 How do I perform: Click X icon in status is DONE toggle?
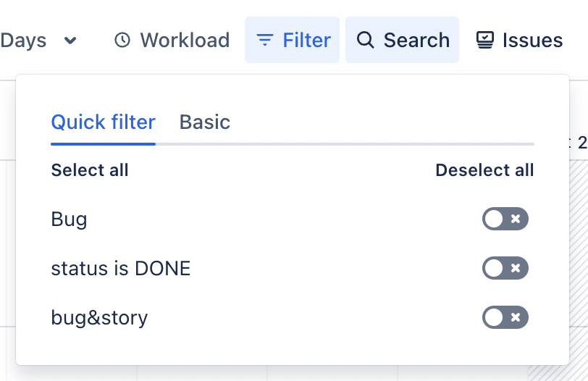coord(516,268)
